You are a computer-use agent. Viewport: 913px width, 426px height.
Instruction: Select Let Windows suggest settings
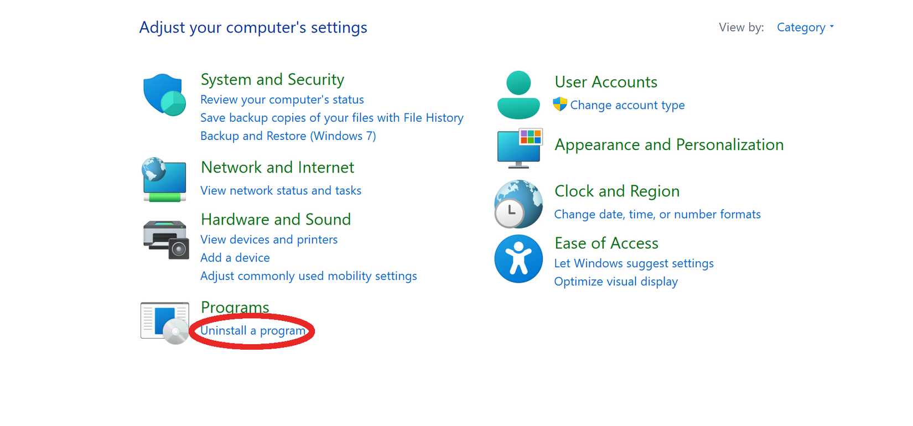point(634,263)
